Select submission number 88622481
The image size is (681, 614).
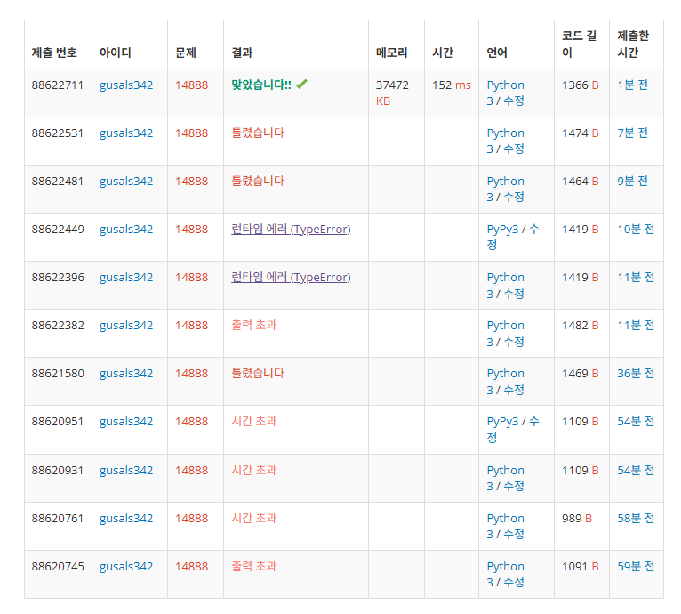point(57,181)
